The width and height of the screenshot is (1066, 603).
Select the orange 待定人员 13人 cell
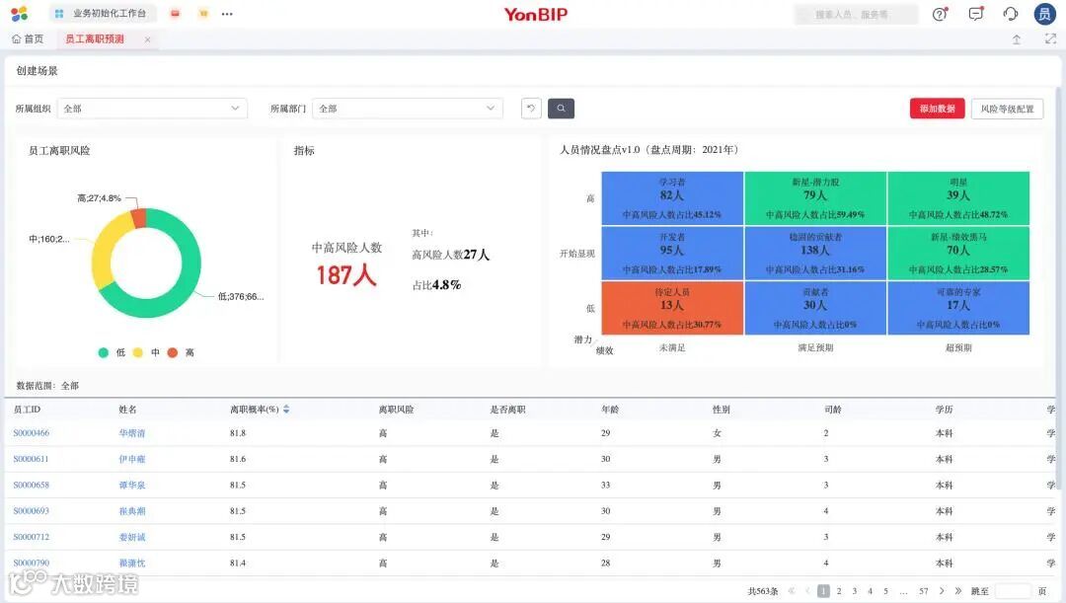coord(672,308)
